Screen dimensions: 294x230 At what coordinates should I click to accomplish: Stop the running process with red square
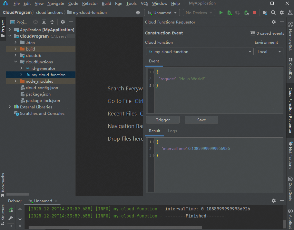pos(254,13)
